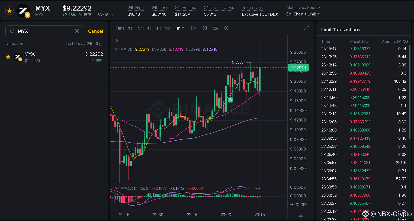The height and width of the screenshot is (221, 414).
Task: Click the 24h Volume value $11.25M
Action: [x=183, y=14]
